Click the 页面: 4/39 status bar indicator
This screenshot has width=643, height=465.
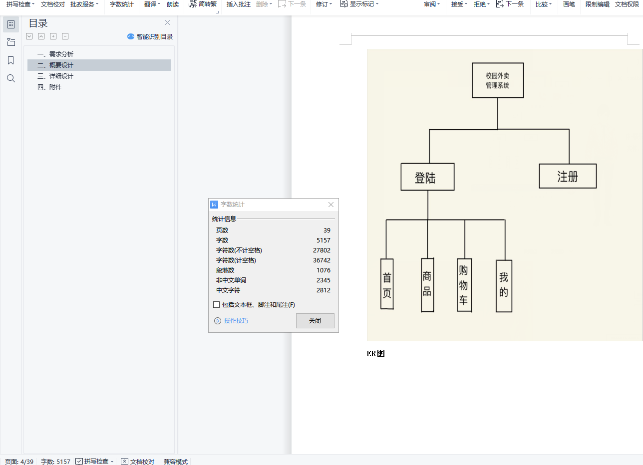coord(19,462)
